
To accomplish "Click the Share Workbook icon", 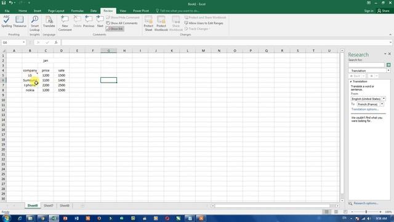I will 176,23.
